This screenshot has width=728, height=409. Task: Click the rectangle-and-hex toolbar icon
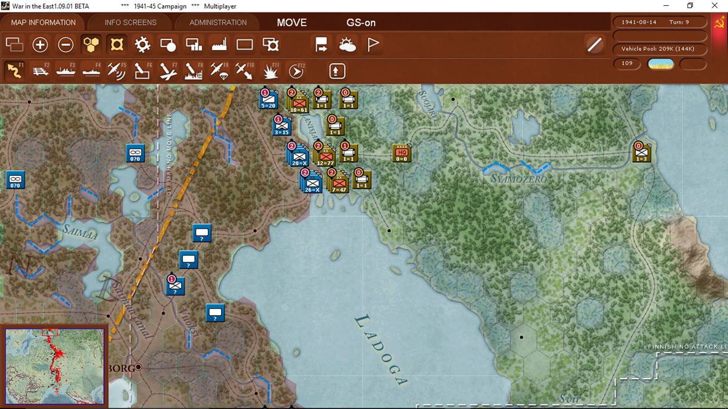(270, 45)
